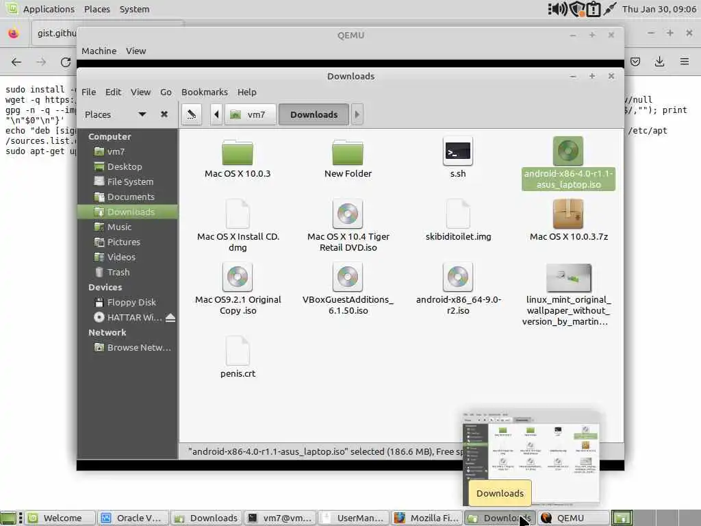Click the path bar left scroll arrow
This screenshot has width=701, height=526.
[216, 114]
